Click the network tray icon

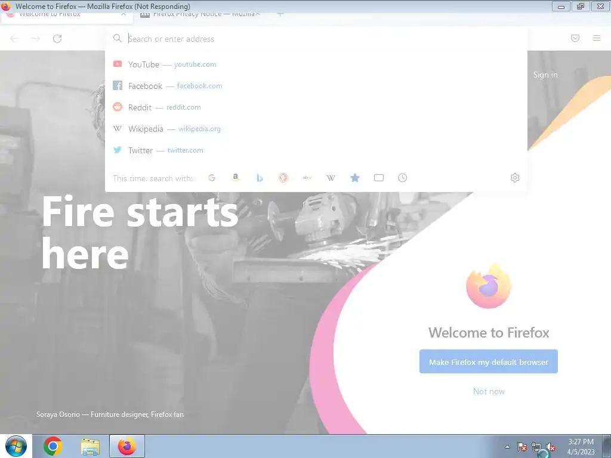(x=536, y=447)
